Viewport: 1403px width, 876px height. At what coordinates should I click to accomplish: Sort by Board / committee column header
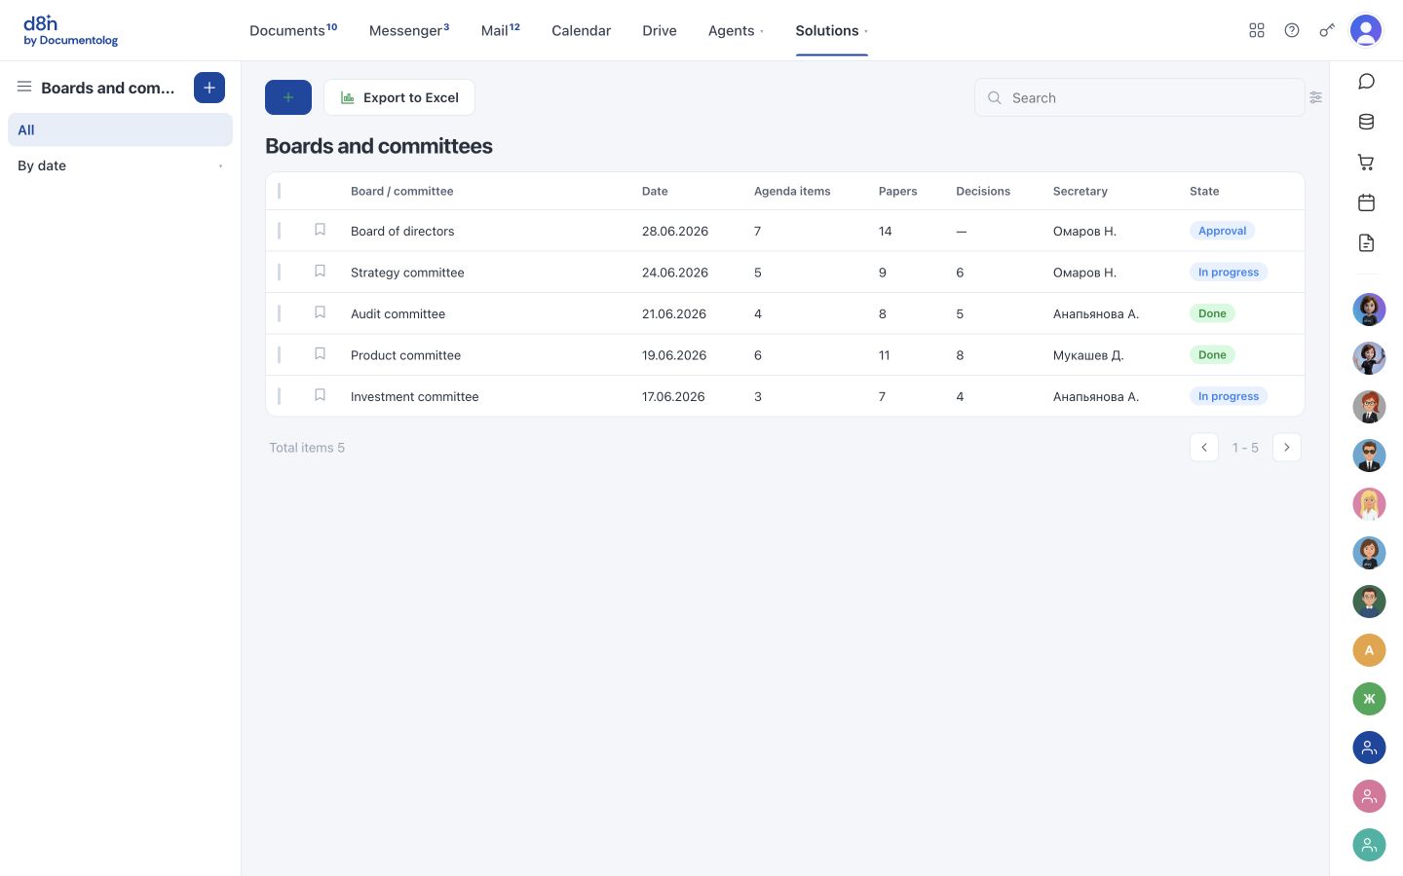click(x=401, y=191)
